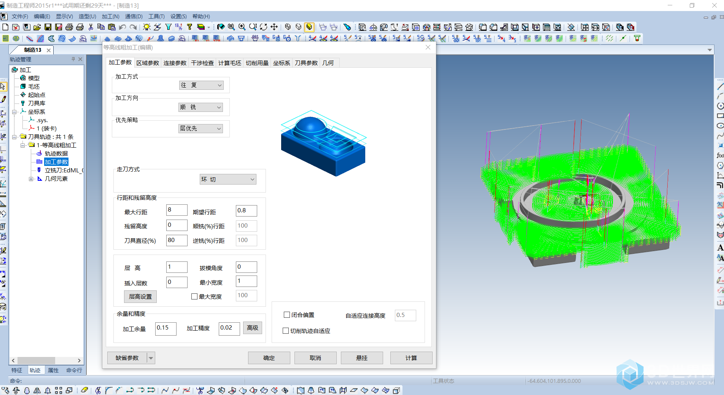Viewport: 724px width, 395px height.
Task: Switch to the 特征 bottom panel tab
Action: tap(17, 370)
